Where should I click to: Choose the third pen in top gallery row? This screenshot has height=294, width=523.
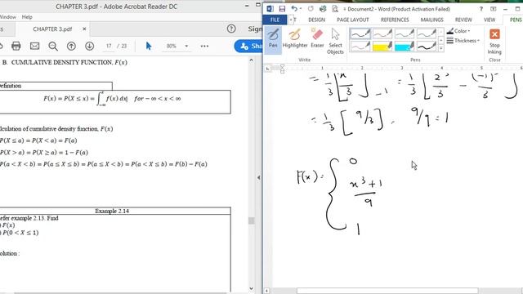click(x=405, y=33)
